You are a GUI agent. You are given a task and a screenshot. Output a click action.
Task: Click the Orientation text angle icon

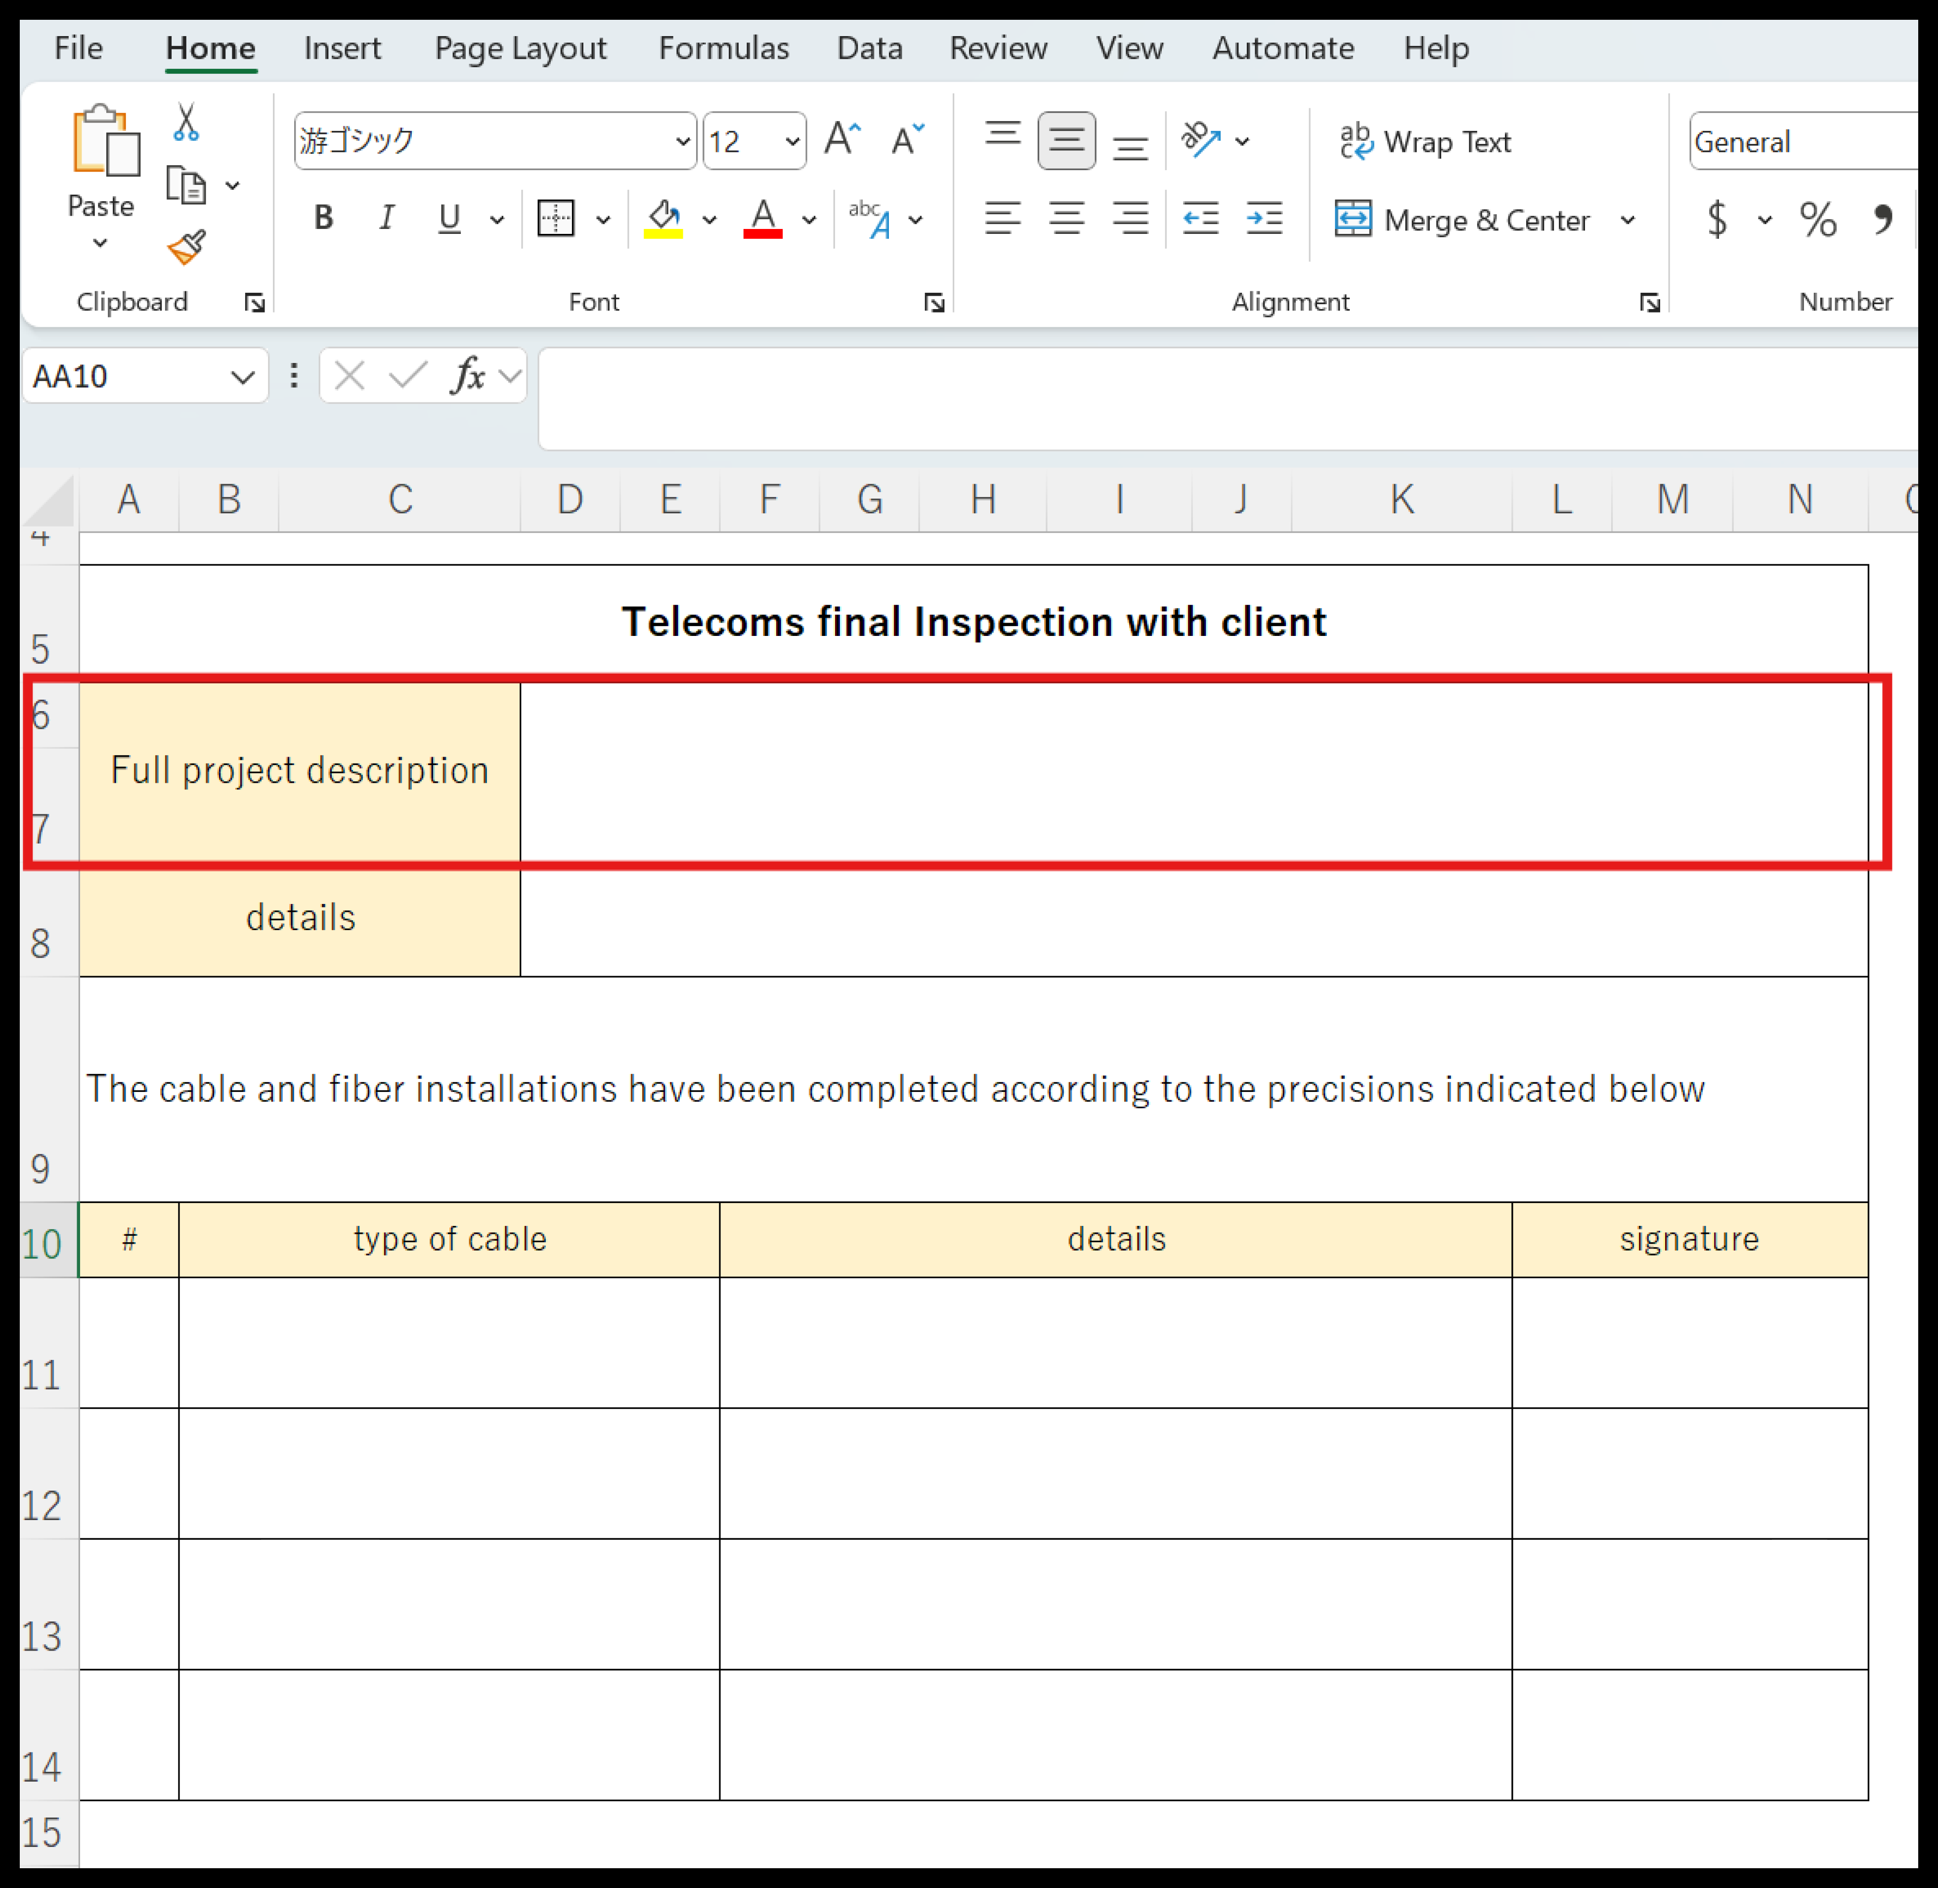(x=1200, y=140)
